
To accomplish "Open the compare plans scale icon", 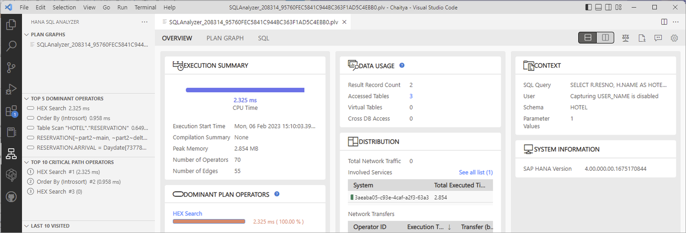I will click(625, 38).
